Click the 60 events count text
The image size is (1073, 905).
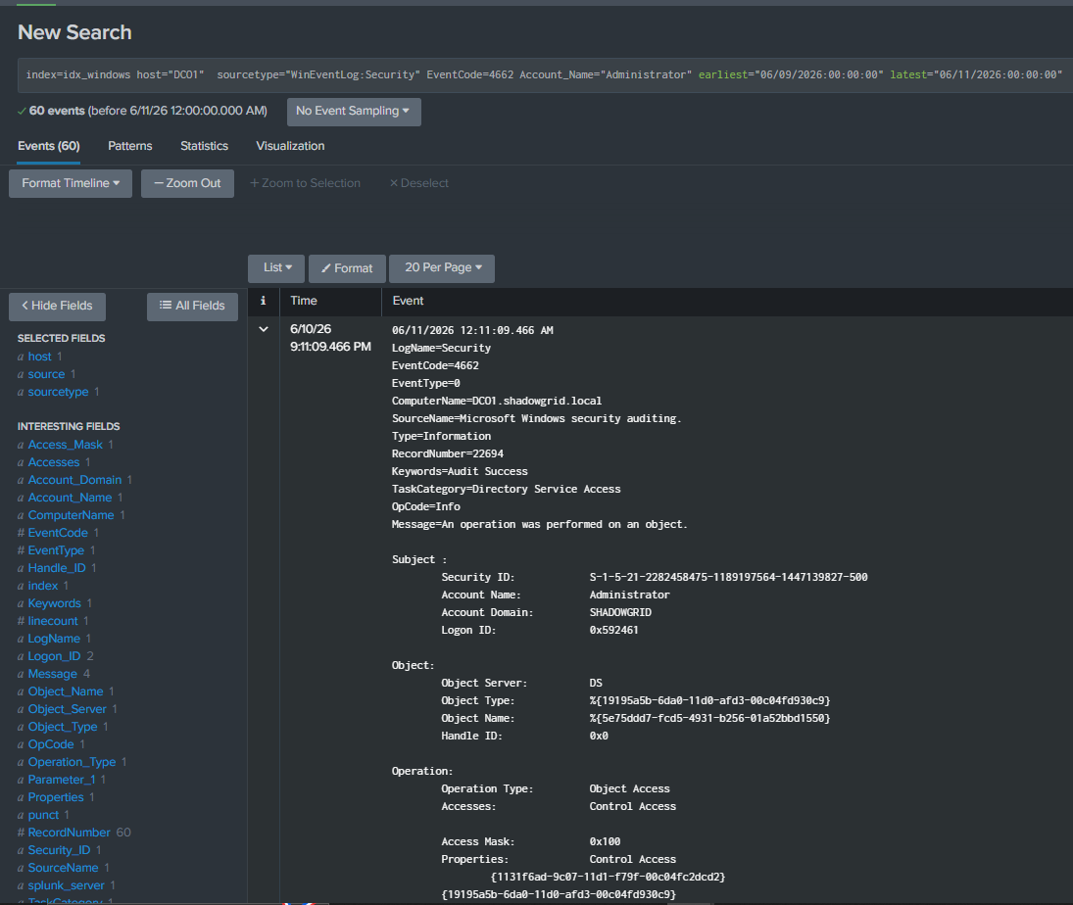pyautogui.click(x=57, y=111)
